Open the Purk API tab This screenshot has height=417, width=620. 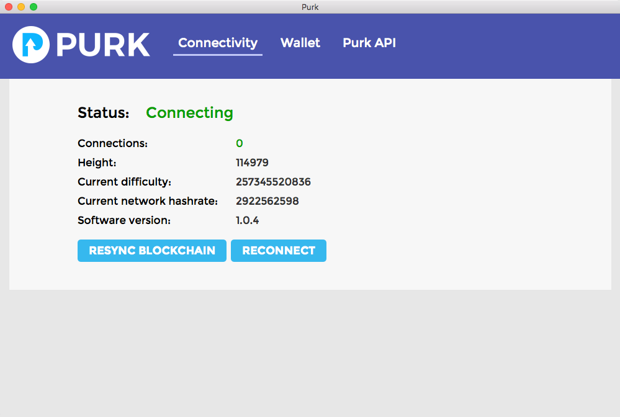(369, 43)
